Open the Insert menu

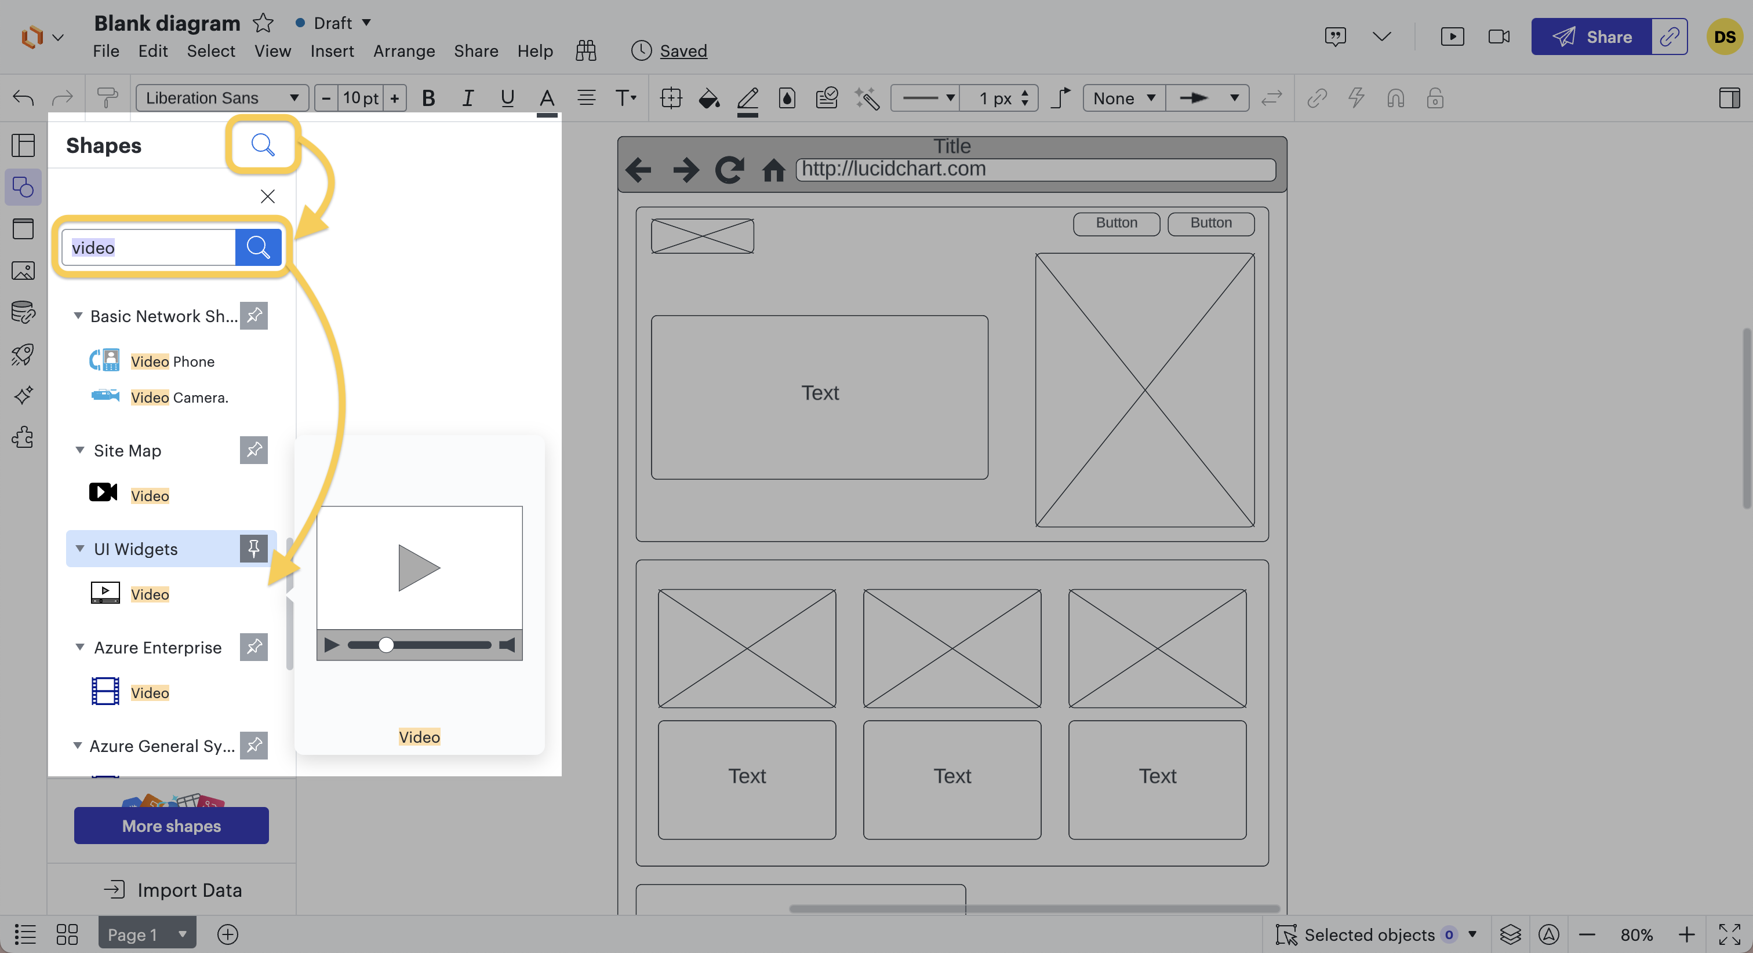pos(332,51)
